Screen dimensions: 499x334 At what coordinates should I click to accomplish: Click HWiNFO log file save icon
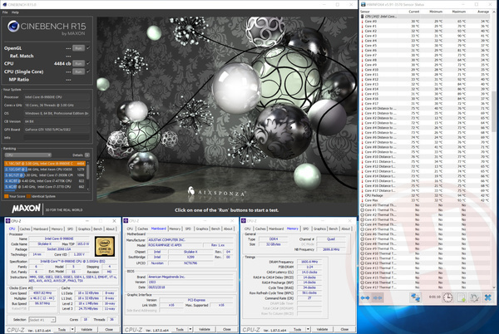click(x=462, y=297)
